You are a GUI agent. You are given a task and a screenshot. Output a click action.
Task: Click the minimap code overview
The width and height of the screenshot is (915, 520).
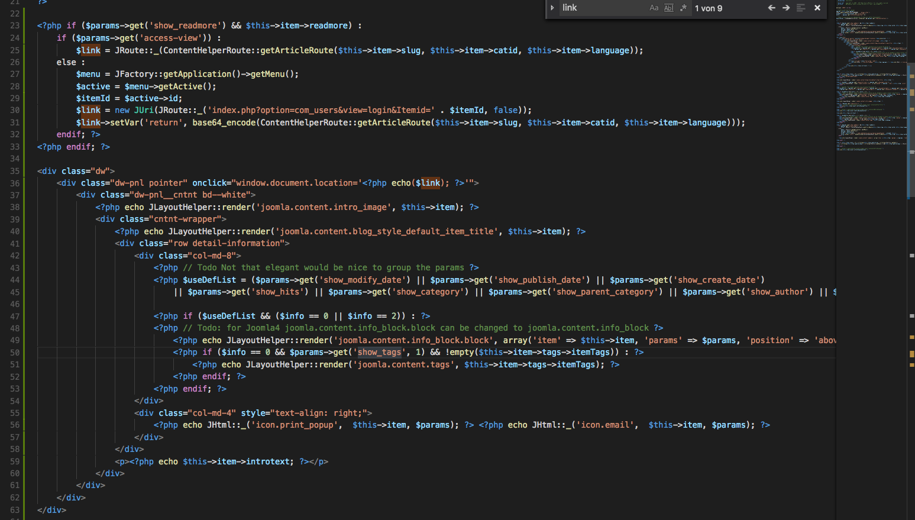pos(871,77)
